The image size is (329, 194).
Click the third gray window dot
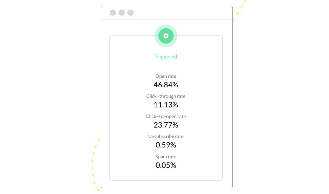coord(130,12)
